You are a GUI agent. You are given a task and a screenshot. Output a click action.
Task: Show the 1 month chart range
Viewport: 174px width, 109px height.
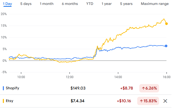47,4
